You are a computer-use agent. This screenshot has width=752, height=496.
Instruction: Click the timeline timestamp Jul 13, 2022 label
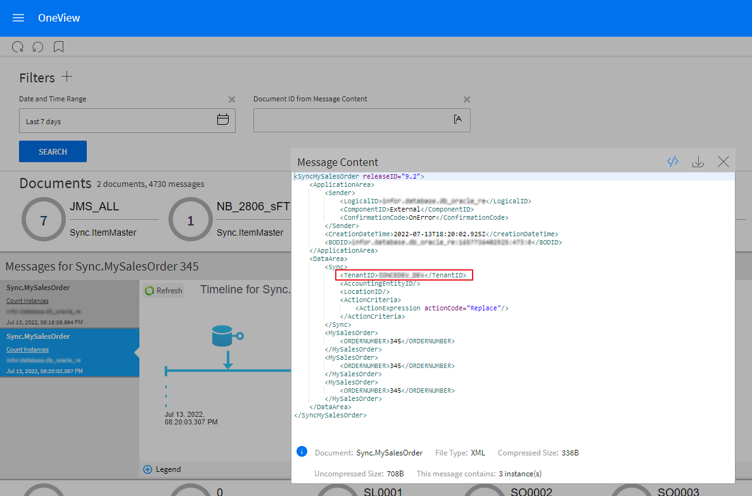point(191,418)
